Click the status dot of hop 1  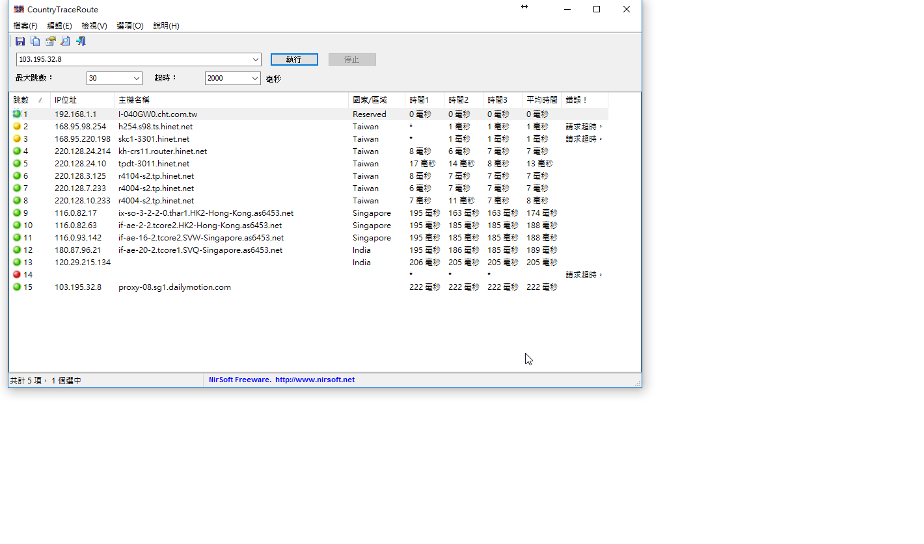(x=17, y=114)
